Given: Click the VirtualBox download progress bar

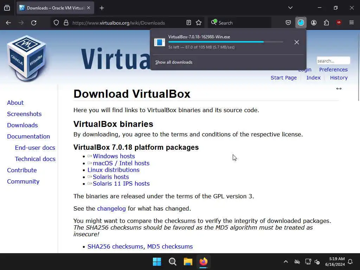Looking at the screenshot, I should 226,42.
